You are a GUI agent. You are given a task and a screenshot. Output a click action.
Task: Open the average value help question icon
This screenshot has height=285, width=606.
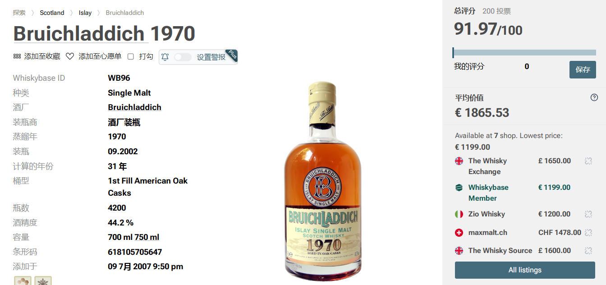point(594,97)
